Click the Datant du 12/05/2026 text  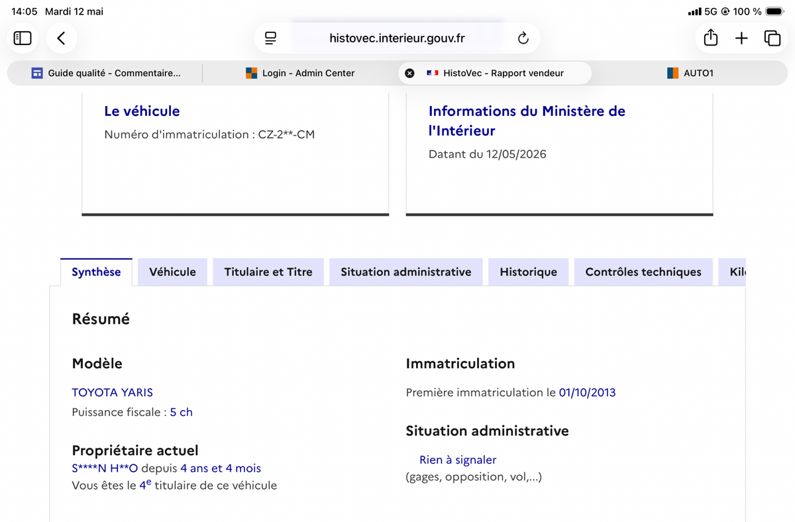[488, 154]
